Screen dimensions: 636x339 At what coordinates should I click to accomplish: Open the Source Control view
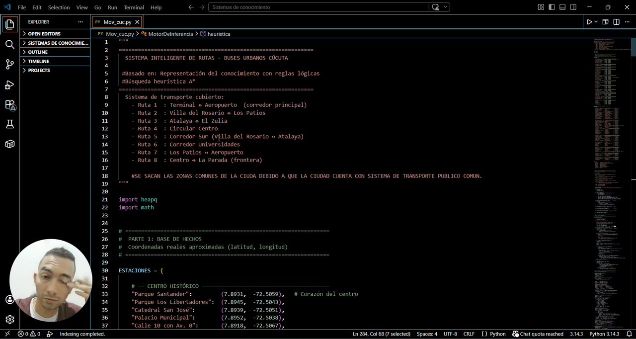pyautogui.click(x=9, y=64)
